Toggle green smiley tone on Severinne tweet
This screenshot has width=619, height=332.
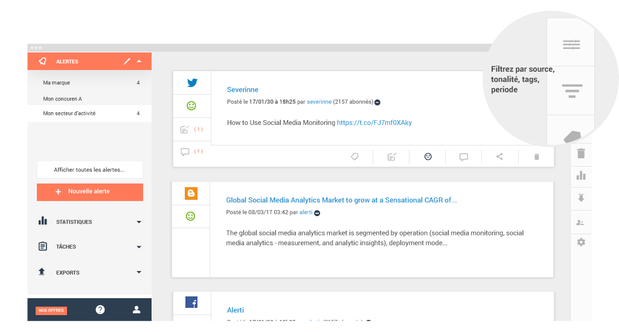191,106
